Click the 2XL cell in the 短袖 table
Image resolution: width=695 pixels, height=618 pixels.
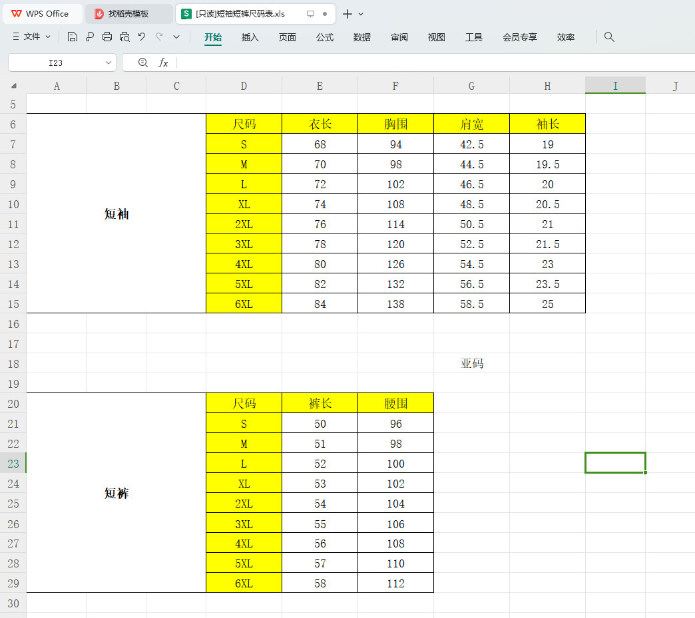244,224
